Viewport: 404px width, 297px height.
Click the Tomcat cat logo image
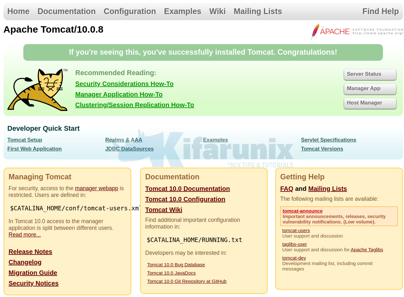(37, 89)
